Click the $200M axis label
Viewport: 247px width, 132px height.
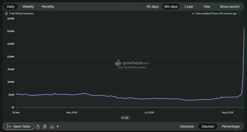click(11, 57)
